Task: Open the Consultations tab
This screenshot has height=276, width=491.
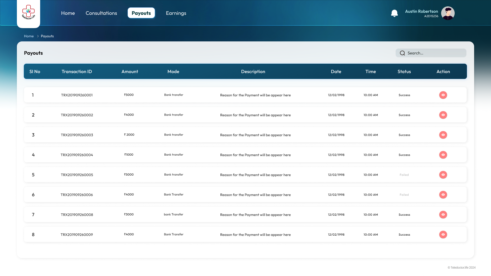Action: pos(101,13)
